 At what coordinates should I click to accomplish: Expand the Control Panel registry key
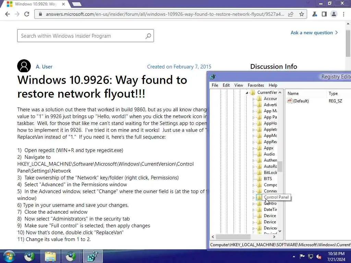tap(253, 198)
